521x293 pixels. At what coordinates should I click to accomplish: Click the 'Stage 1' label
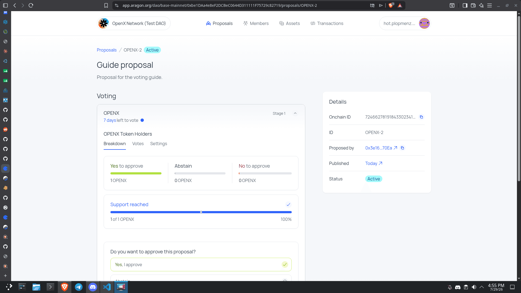coord(279,113)
